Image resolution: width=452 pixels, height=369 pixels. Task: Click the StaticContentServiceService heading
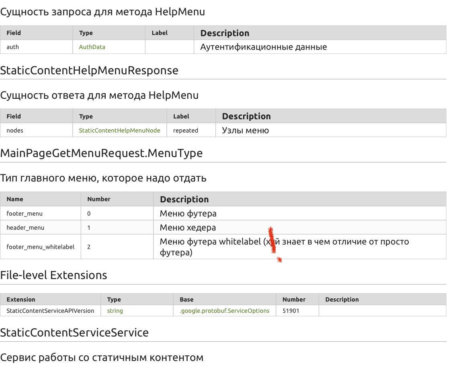click(74, 332)
